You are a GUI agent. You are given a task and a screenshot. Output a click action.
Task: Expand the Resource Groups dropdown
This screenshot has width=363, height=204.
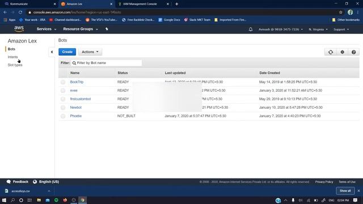coord(81,29)
